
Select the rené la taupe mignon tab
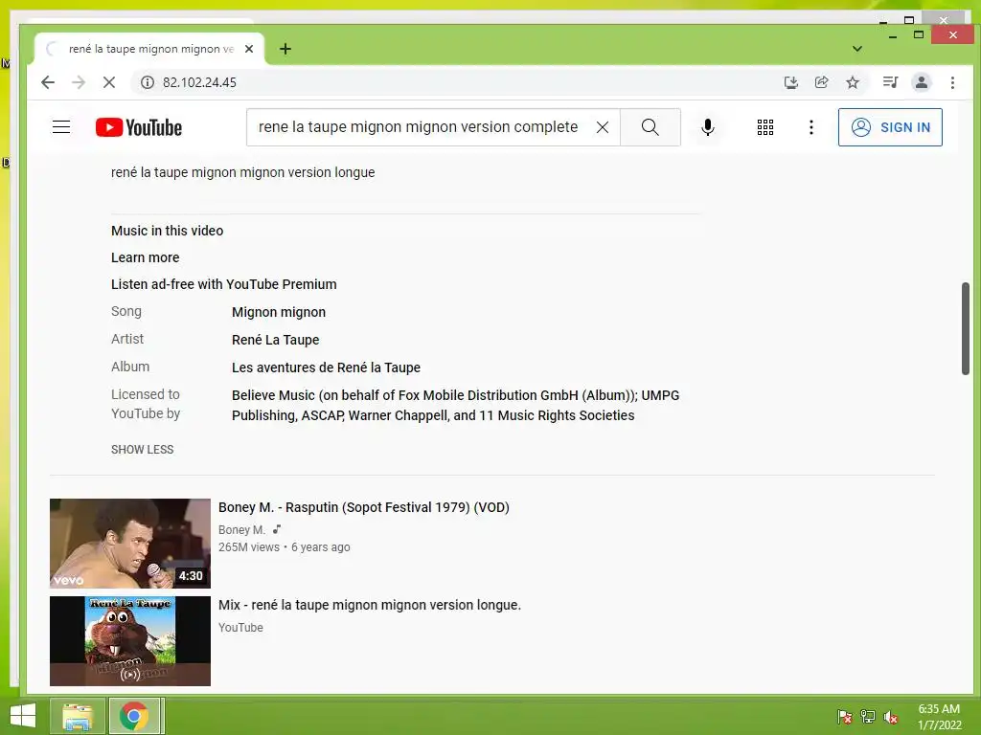tap(148, 49)
